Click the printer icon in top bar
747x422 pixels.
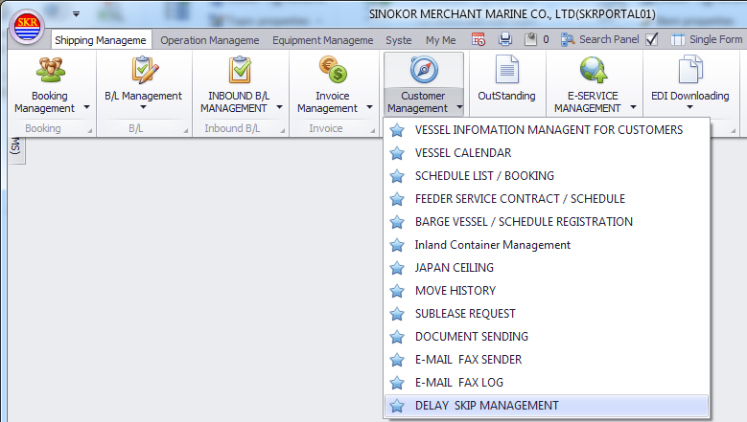tap(505, 39)
